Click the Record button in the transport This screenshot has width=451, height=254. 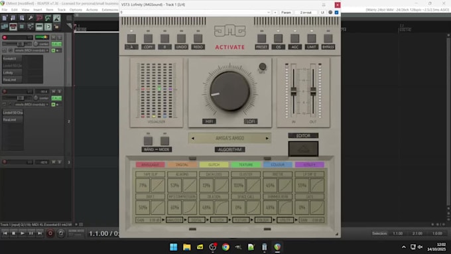(50, 233)
